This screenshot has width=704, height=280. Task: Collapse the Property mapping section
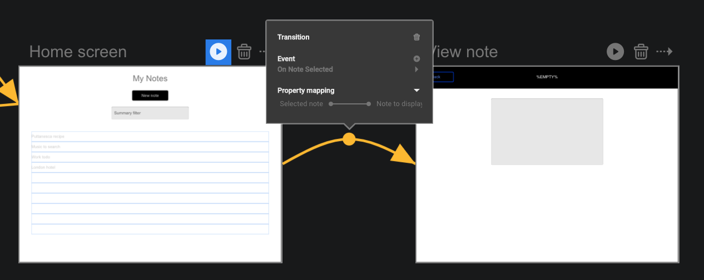[x=417, y=91]
